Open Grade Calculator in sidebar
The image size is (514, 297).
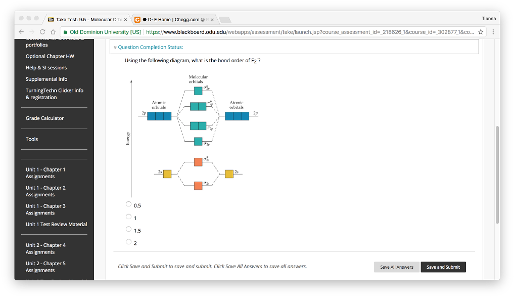[x=45, y=118]
